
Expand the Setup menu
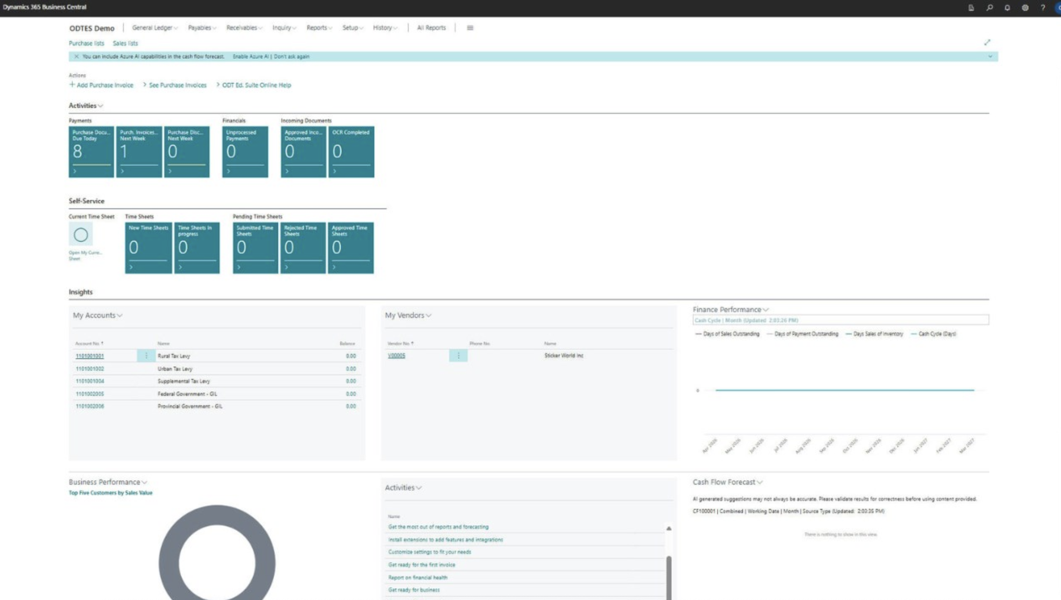coord(353,28)
